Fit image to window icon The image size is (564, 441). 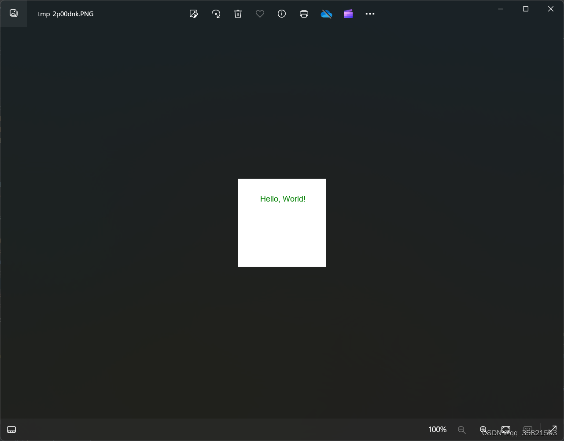[506, 430]
